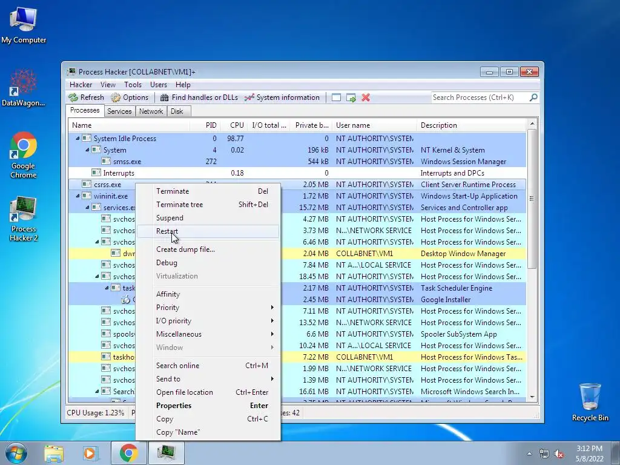Open My Computer desktop icon
This screenshot has height=465, width=620.
point(24,24)
